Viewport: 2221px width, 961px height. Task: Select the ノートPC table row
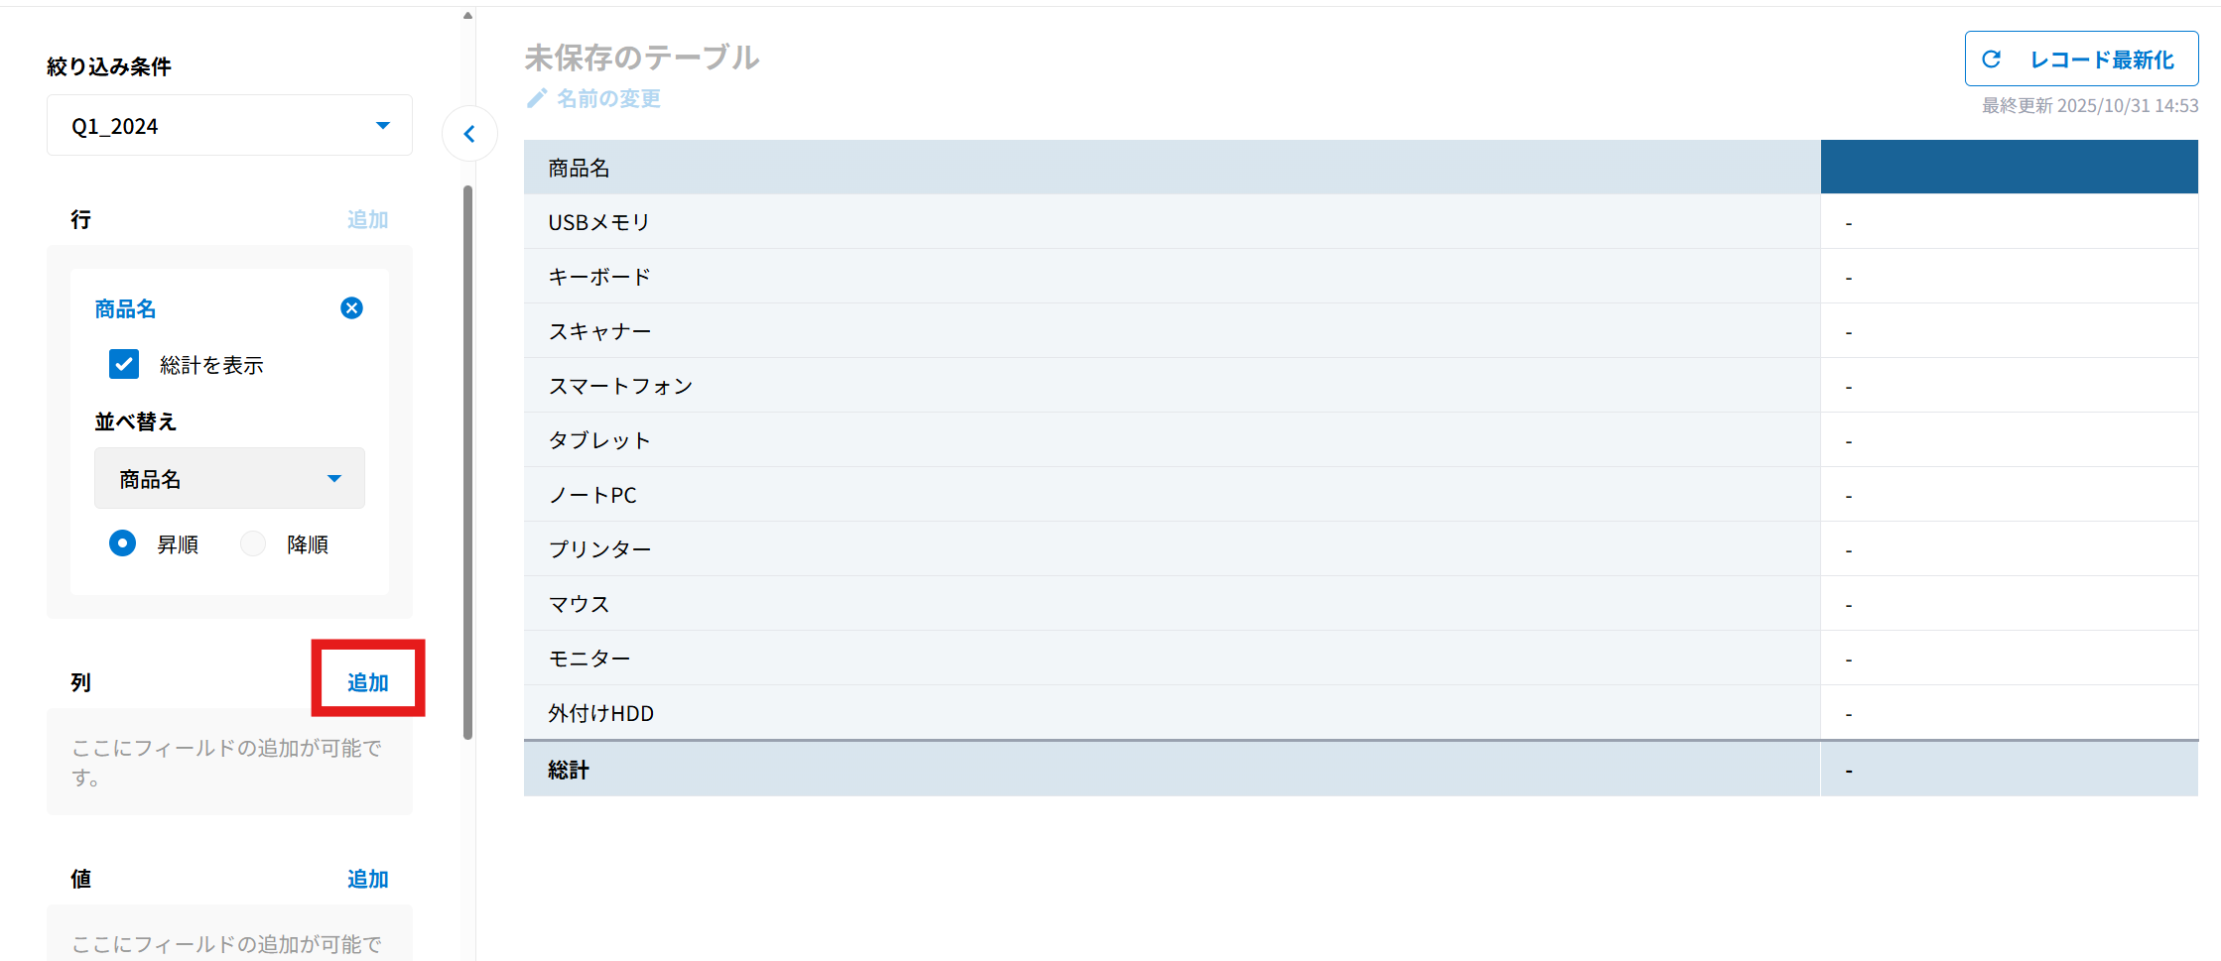(x=593, y=495)
